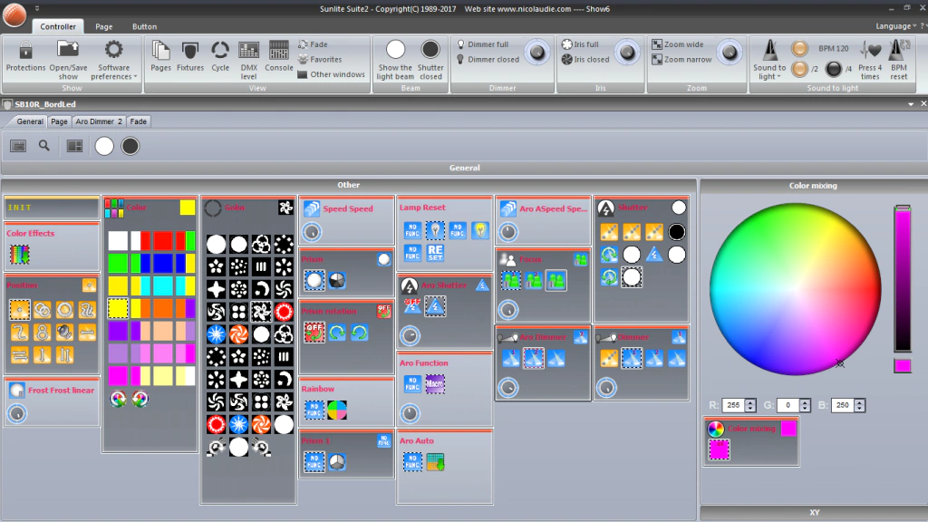Collapse the SB10R_BordLed panel arrow
The height and width of the screenshot is (522, 928).
(x=910, y=104)
